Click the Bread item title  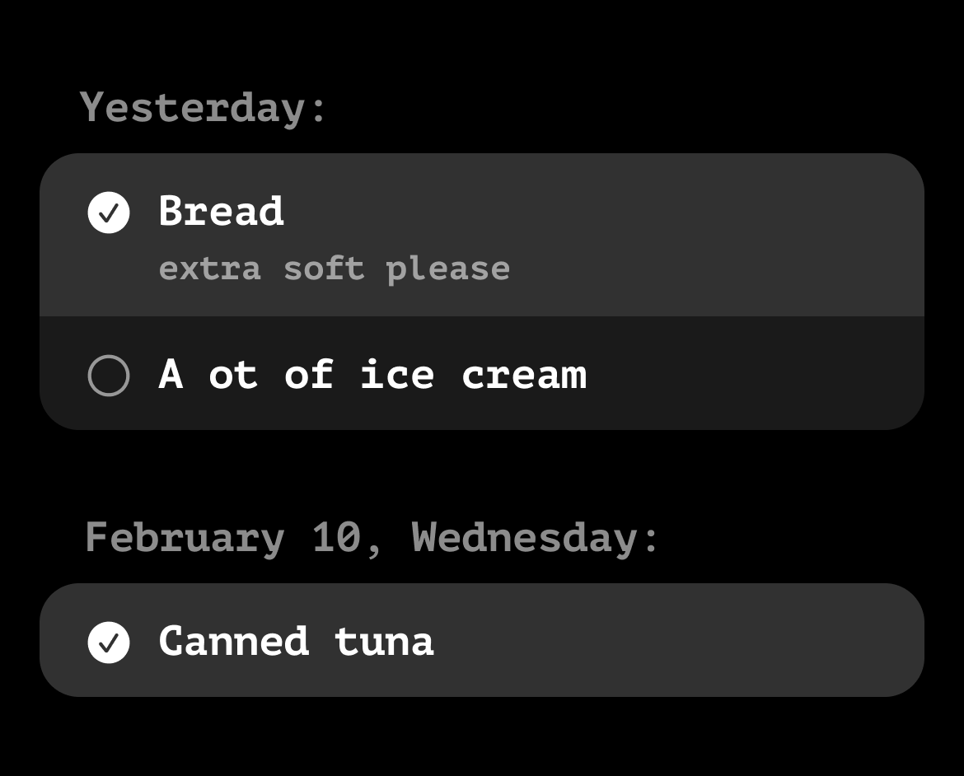pos(221,212)
